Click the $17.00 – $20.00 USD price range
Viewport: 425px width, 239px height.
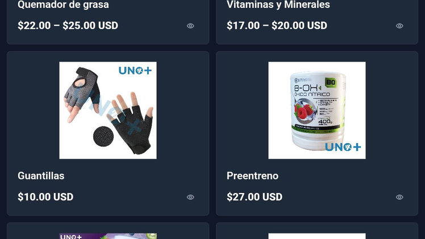pyautogui.click(x=277, y=26)
